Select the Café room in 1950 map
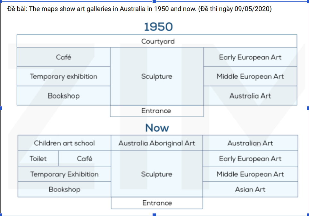The image size is (309, 216). (63, 57)
